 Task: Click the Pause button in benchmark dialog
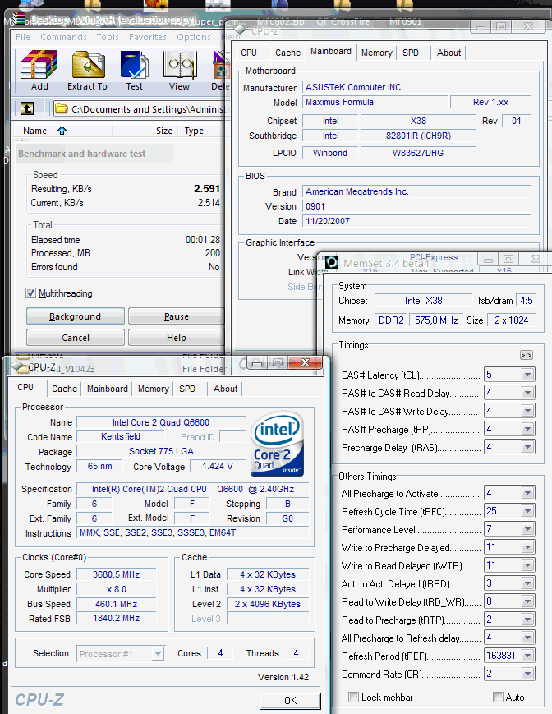coord(176,316)
